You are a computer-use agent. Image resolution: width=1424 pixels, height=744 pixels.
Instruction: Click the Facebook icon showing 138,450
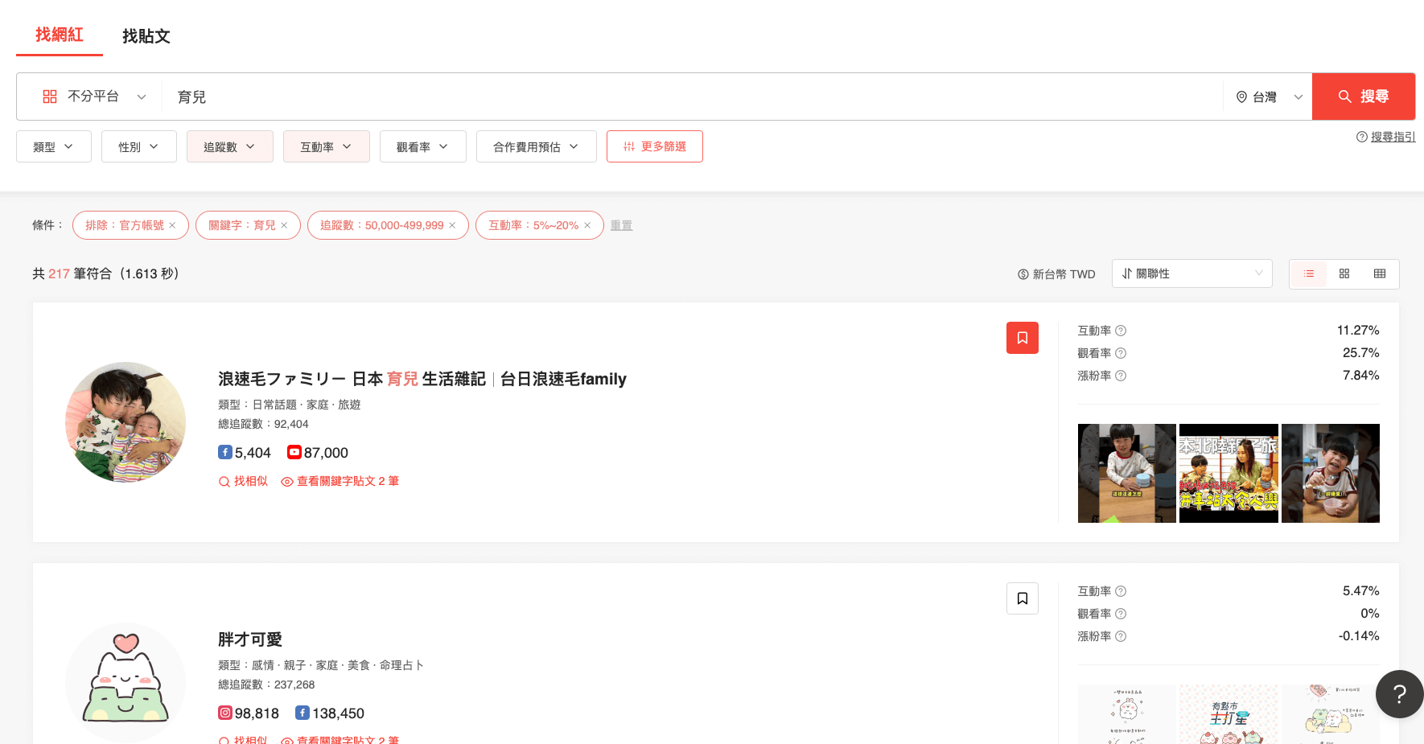(302, 713)
